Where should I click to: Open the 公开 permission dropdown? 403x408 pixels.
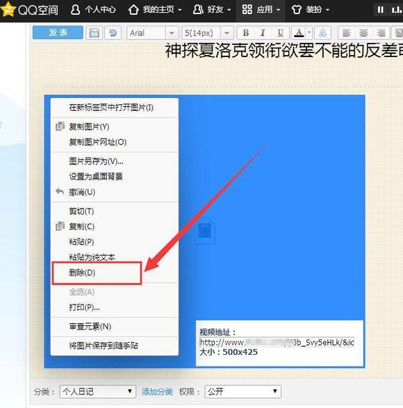[x=243, y=392]
